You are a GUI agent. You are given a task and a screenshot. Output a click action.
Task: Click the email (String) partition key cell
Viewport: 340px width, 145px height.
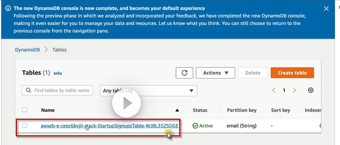pos(242,126)
